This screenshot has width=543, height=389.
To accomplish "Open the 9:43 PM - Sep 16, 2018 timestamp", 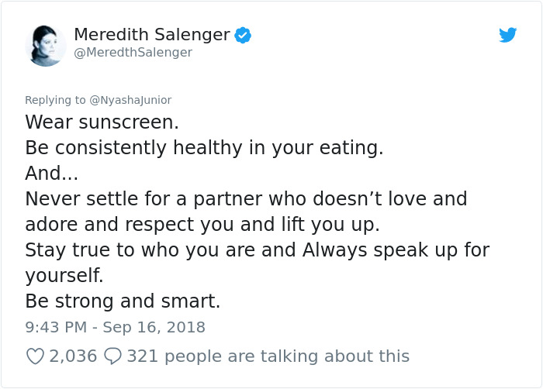I will tap(116, 327).
